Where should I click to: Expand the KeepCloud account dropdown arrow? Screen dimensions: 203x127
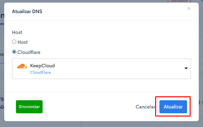point(186,68)
